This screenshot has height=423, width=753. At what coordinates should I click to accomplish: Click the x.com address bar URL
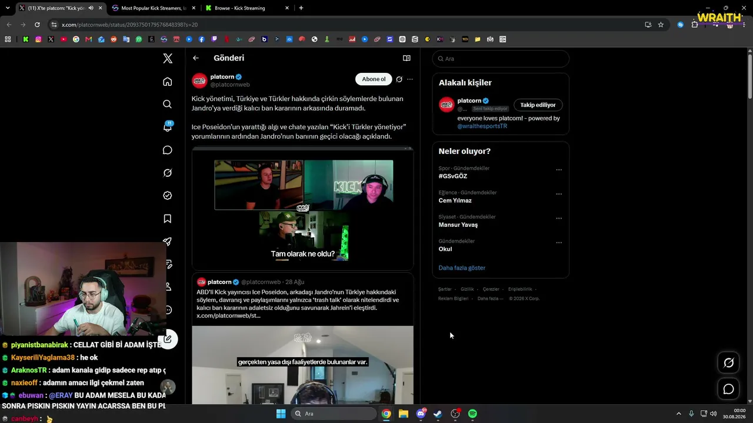click(129, 25)
